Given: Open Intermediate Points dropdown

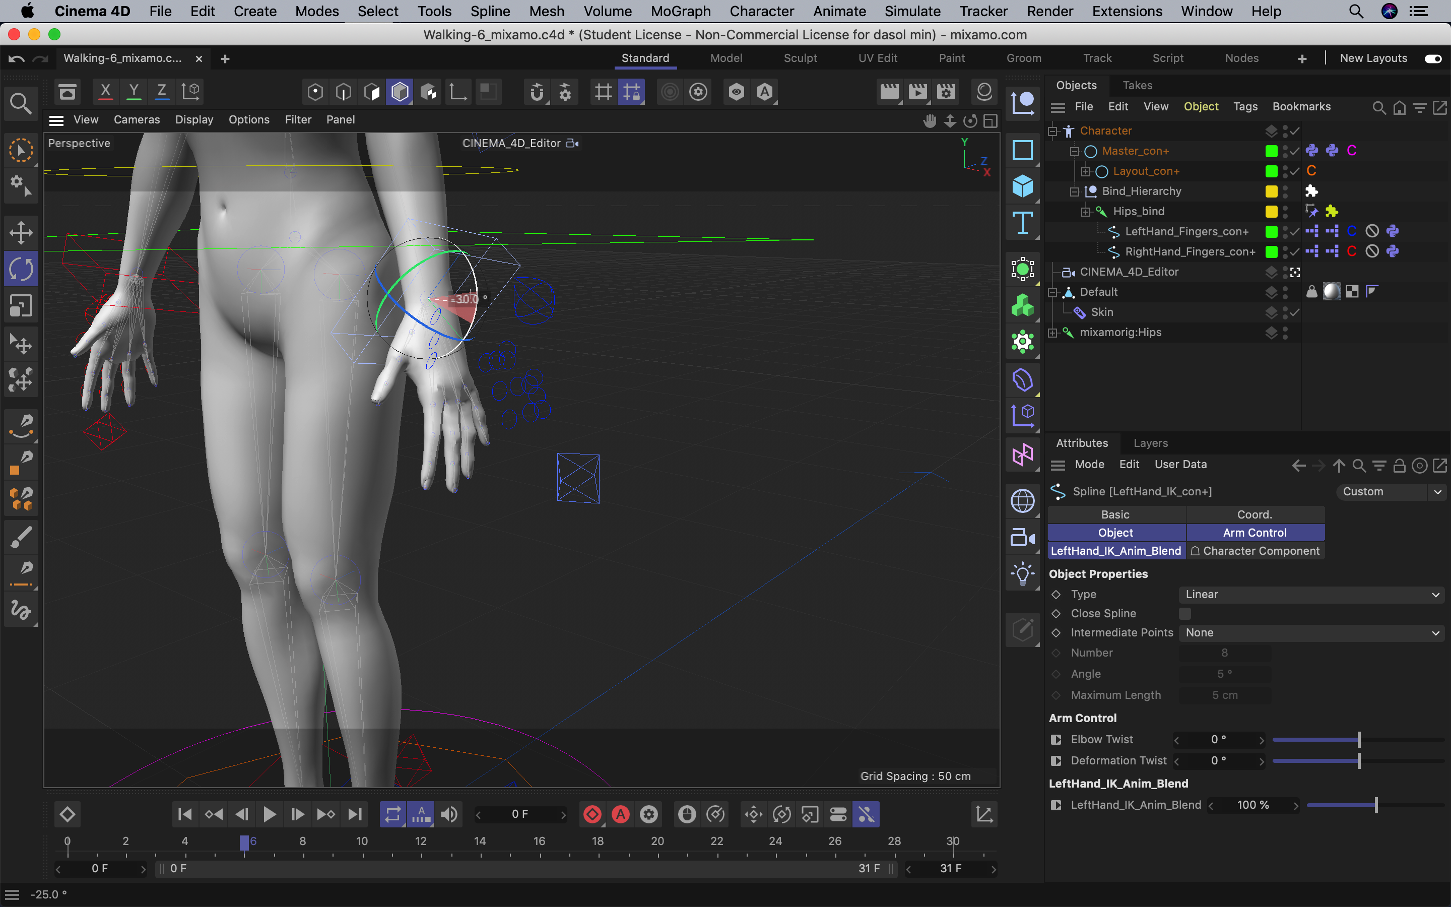Looking at the screenshot, I should click(1311, 633).
